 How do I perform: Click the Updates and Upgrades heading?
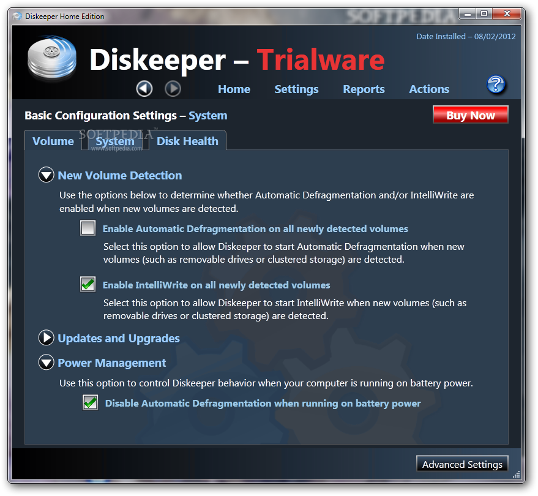[x=119, y=339]
